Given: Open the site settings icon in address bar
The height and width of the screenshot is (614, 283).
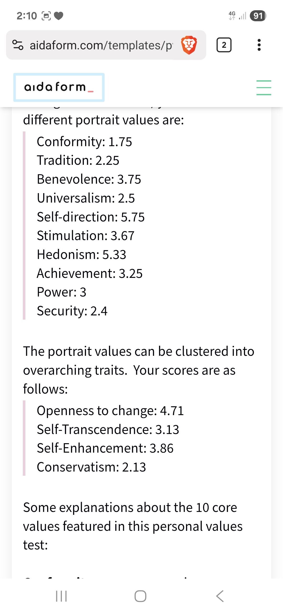Looking at the screenshot, I should [x=18, y=45].
